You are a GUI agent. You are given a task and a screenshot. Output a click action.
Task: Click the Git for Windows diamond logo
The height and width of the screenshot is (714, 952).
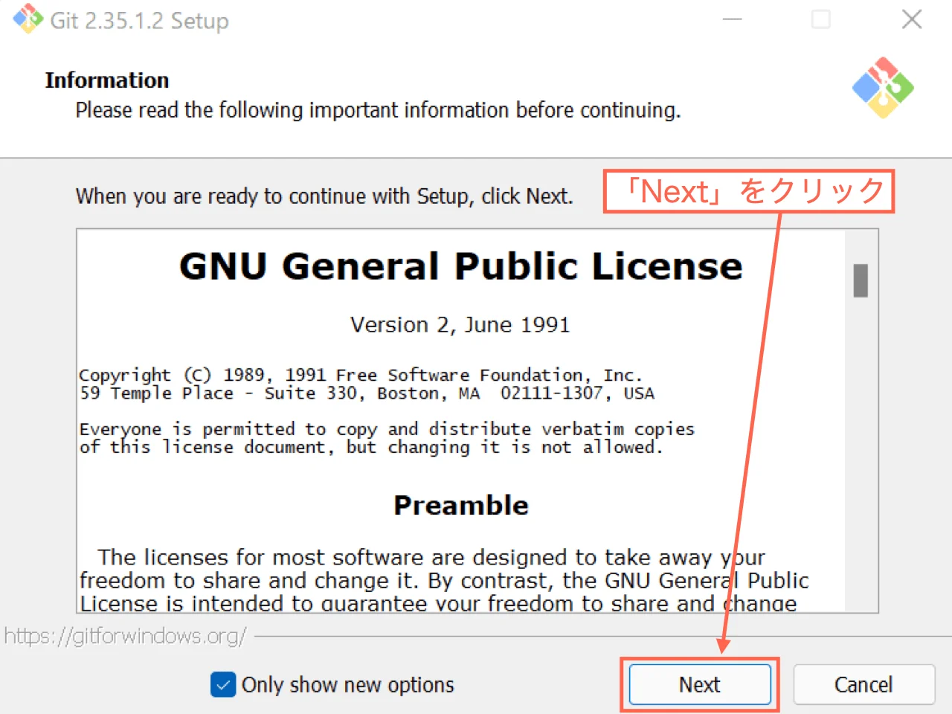tap(884, 88)
